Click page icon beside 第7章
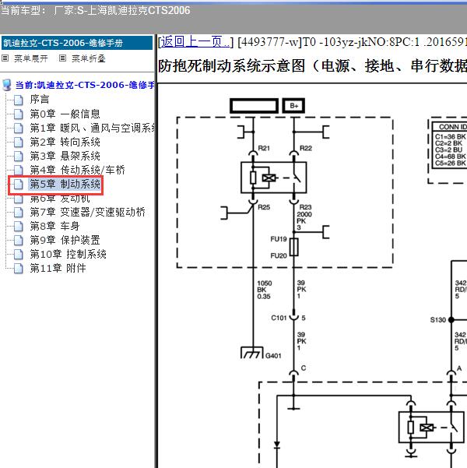Viewport: 467px width, 468px height. click(19, 213)
